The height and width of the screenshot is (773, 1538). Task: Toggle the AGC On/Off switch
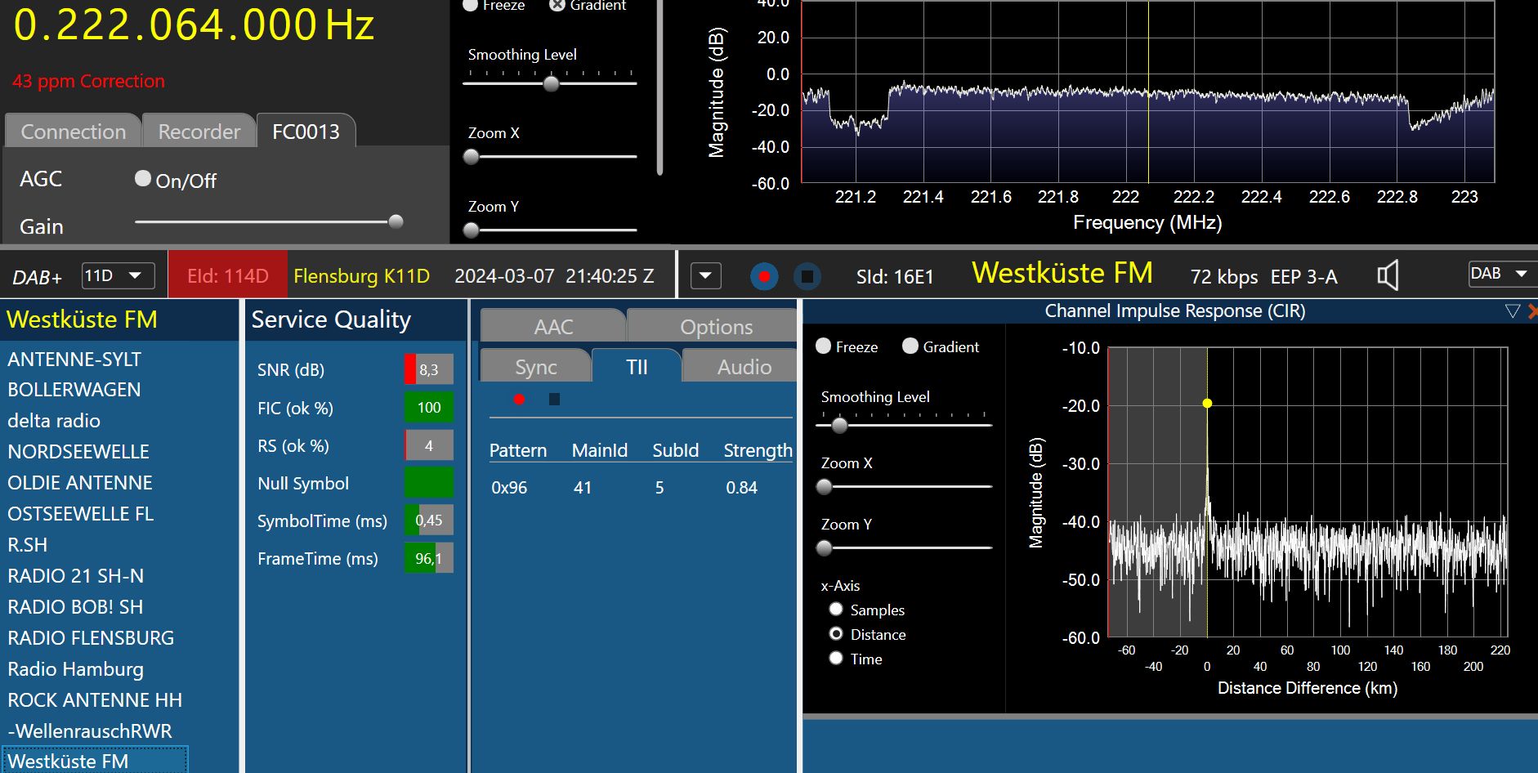[143, 178]
